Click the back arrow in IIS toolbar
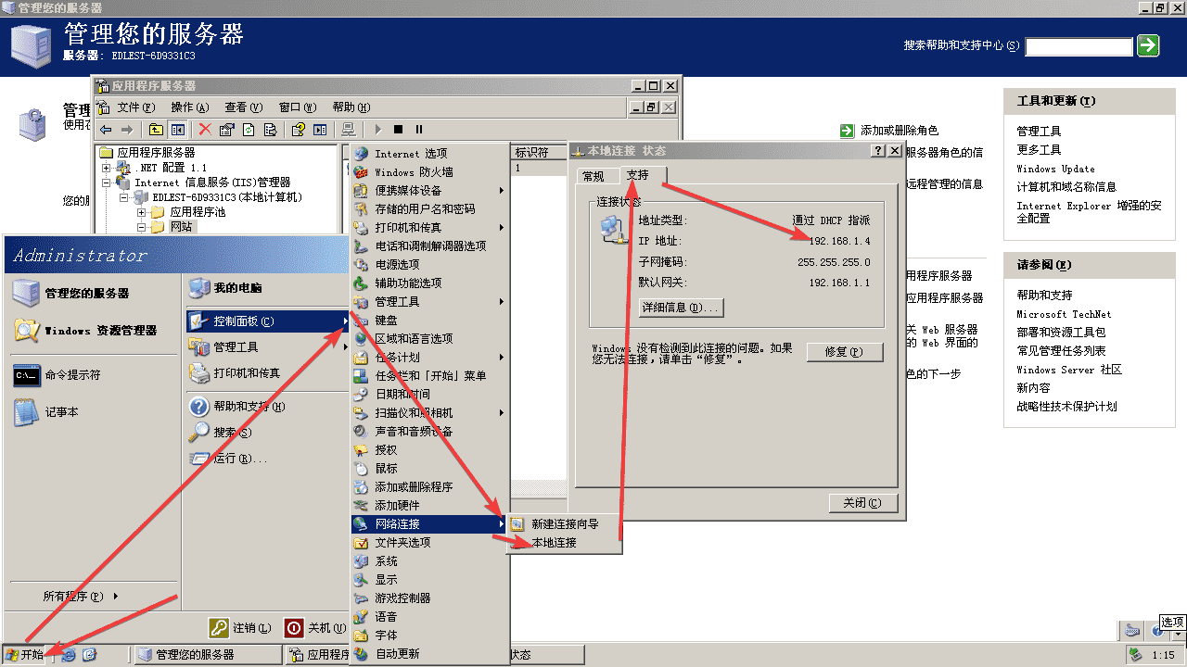 point(106,130)
